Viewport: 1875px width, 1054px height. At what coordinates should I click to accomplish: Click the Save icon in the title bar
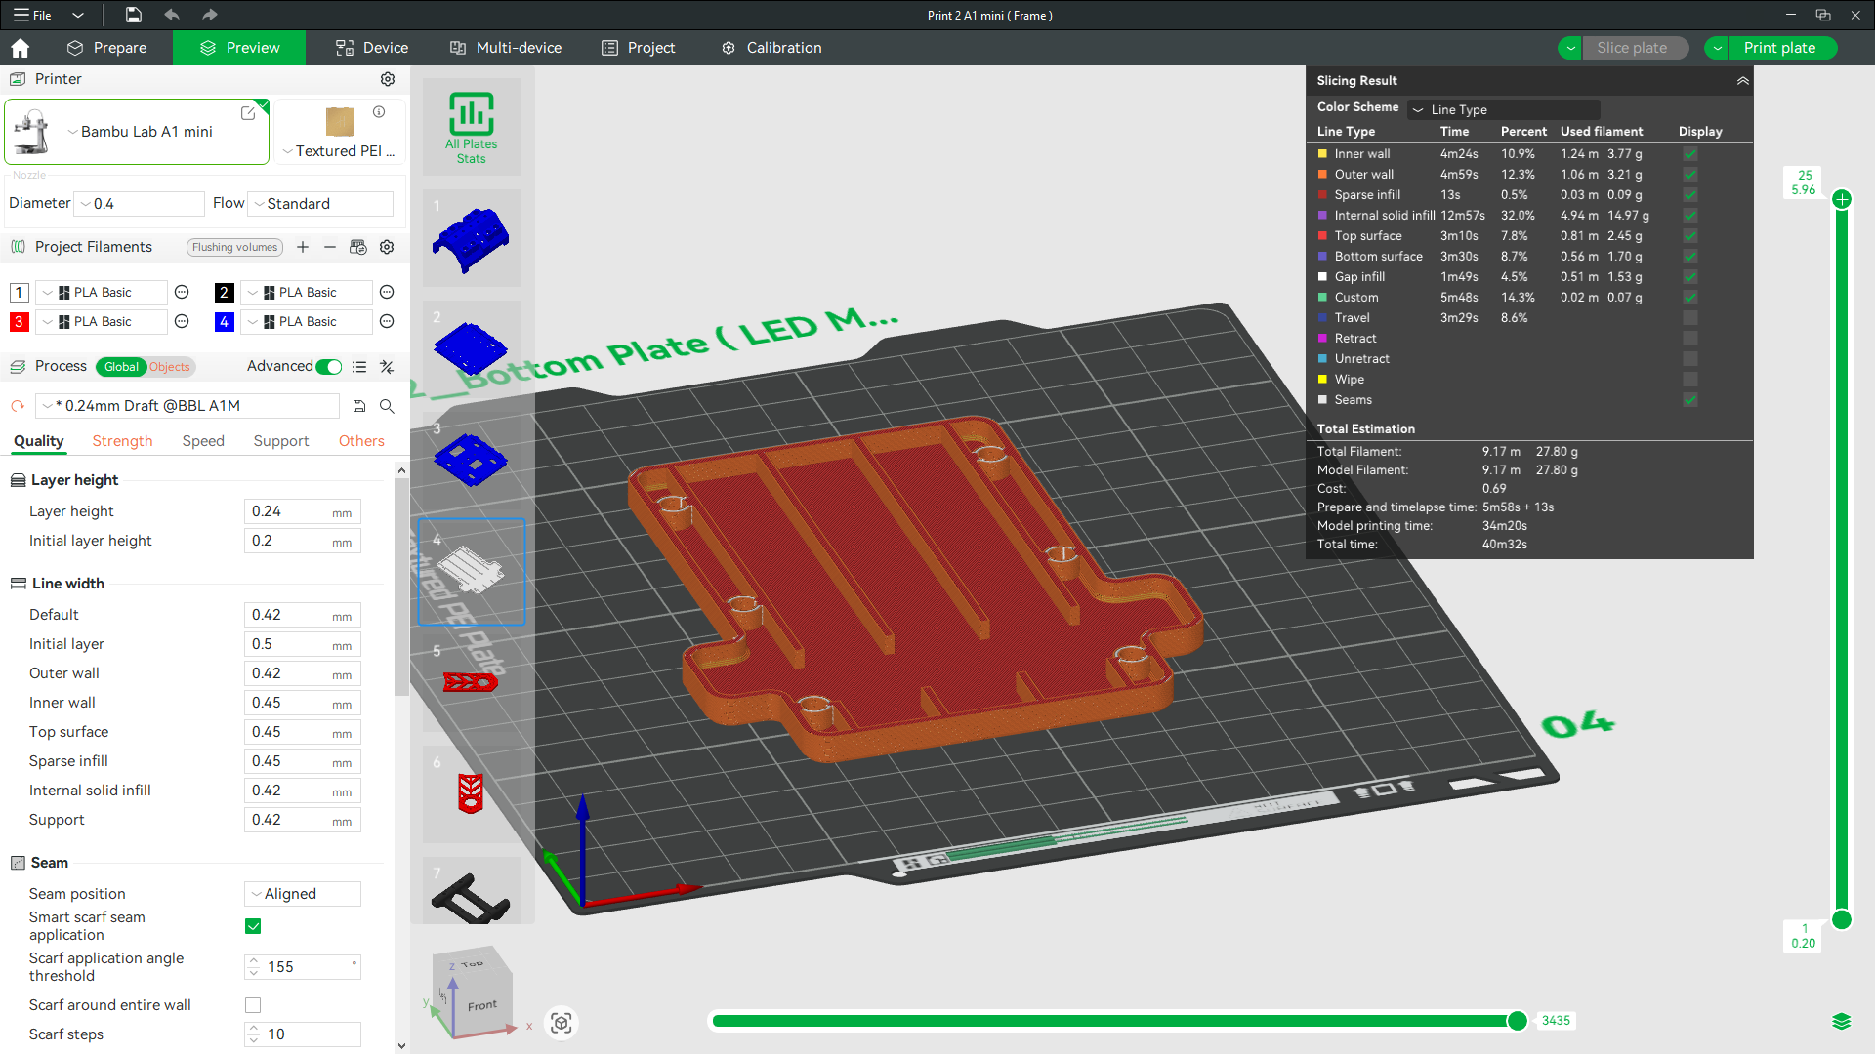tap(134, 15)
